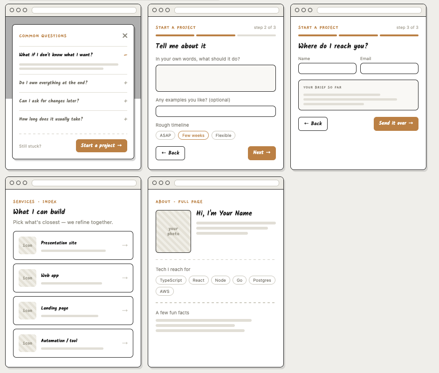
Task: Collapse 'What if I don't know what I want?' answer
Action: coord(125,55)
